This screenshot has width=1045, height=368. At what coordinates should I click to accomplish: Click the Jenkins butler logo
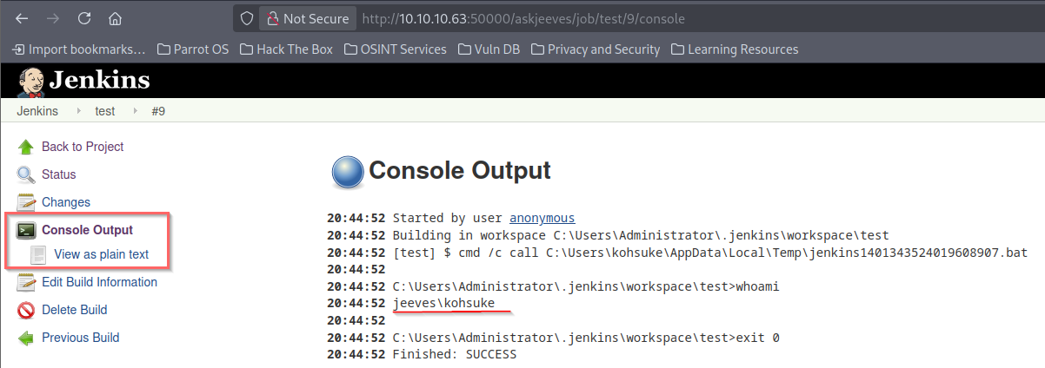pos(30,81)
